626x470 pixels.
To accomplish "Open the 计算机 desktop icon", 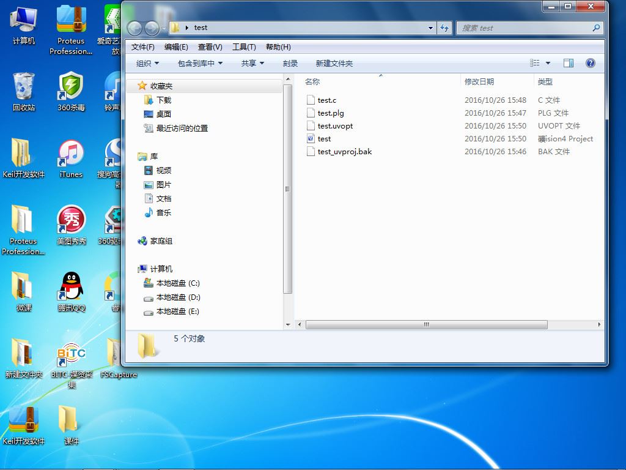I will coord(24,26).
